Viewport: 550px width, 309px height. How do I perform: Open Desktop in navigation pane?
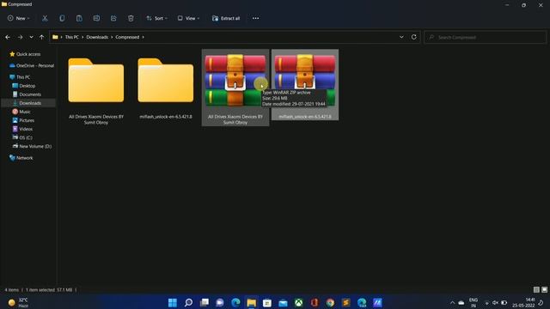point(23,86)
